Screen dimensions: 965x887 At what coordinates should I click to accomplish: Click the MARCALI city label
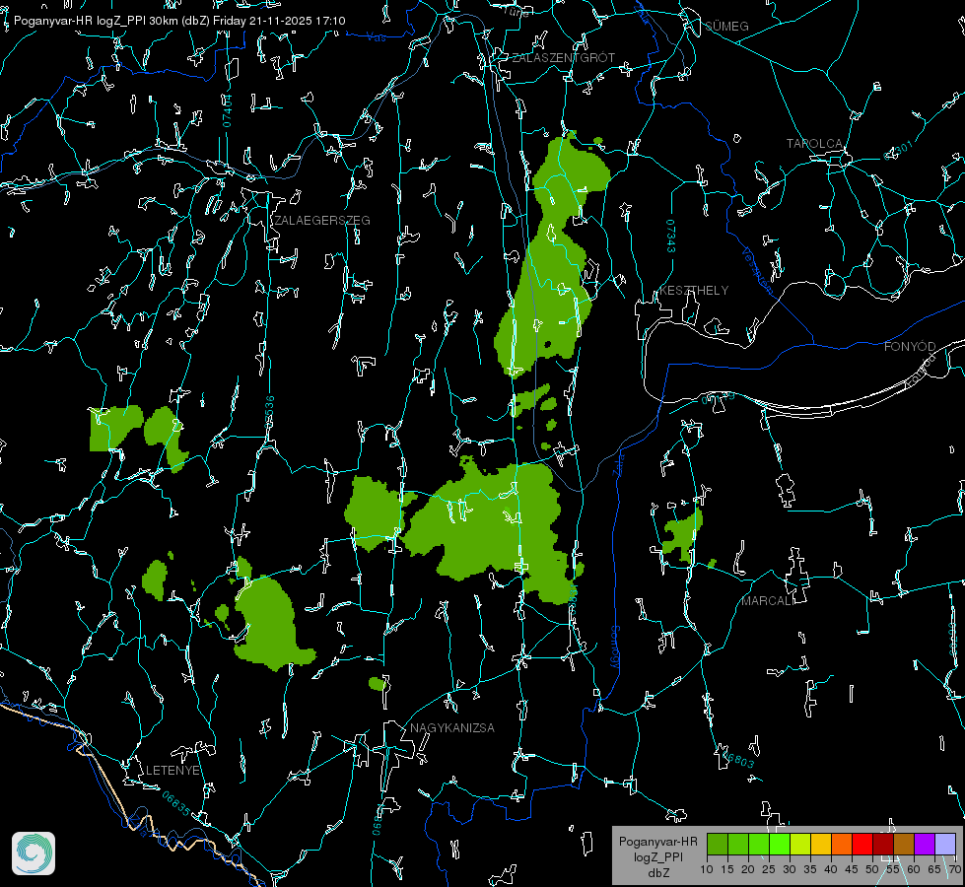pyautogui.click(x=767, y=601)
